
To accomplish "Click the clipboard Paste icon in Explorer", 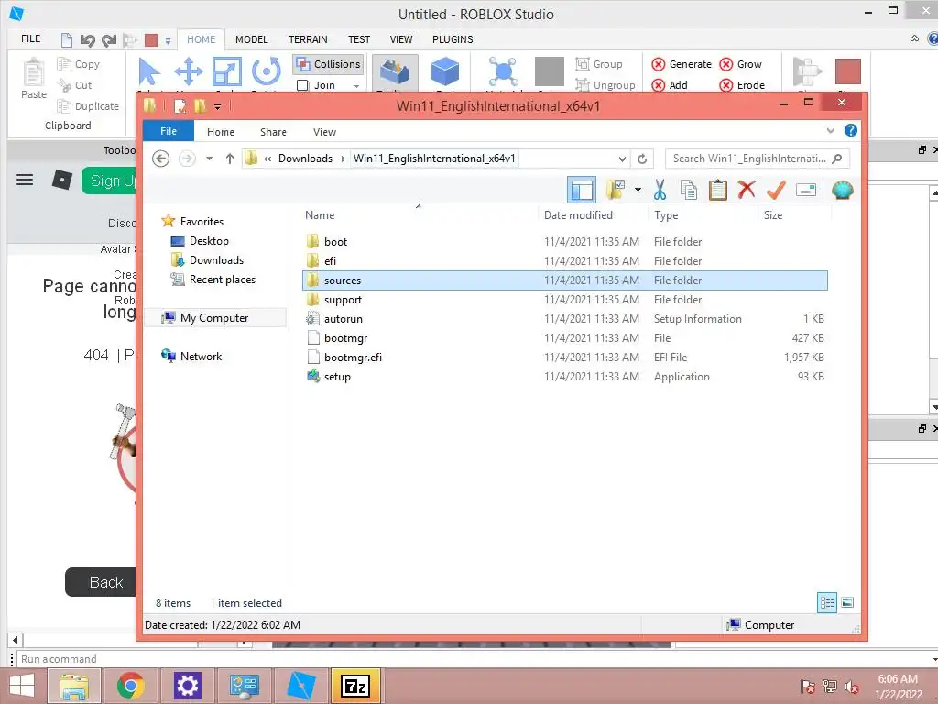I will tap(717, 190).
